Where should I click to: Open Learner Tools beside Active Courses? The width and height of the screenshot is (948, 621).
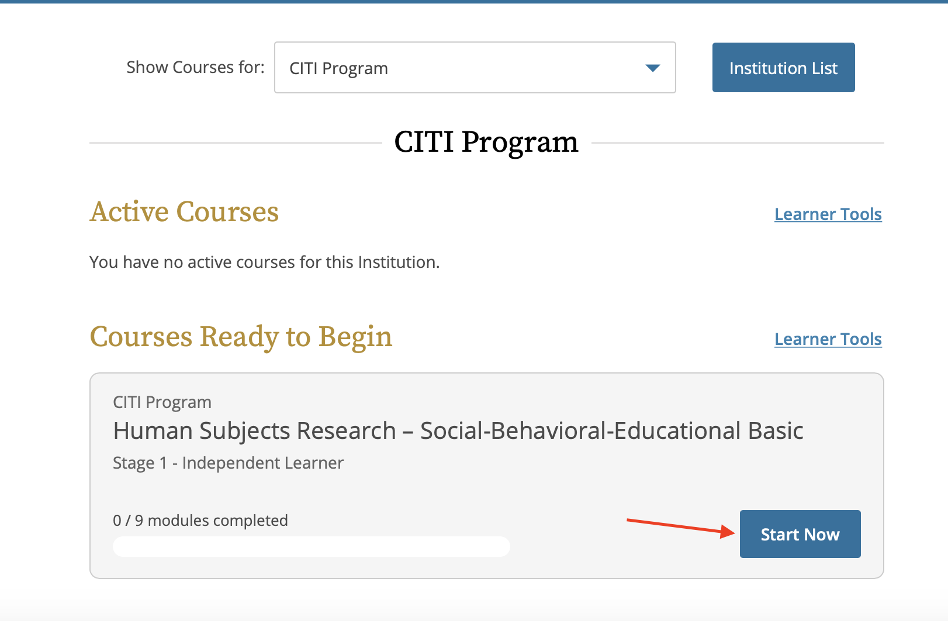(828, 214)
